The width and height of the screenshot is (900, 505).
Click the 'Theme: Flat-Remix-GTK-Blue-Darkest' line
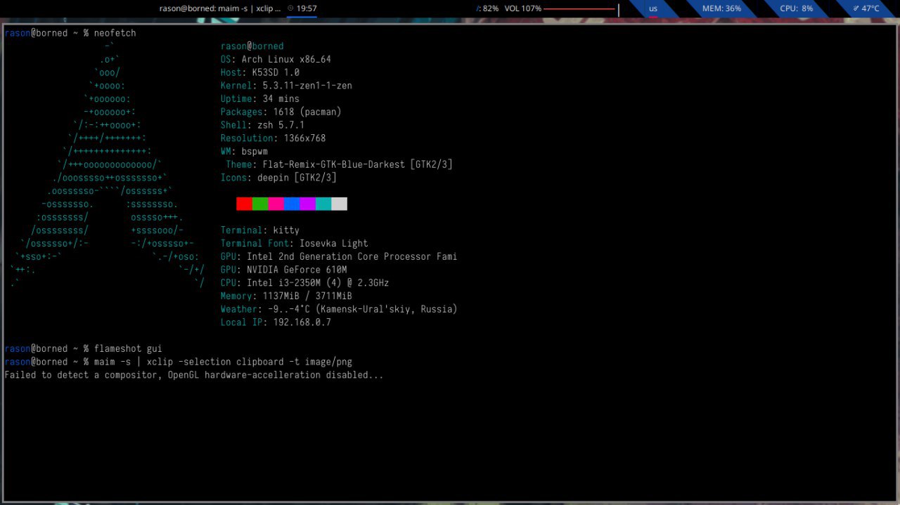(339, 164)
